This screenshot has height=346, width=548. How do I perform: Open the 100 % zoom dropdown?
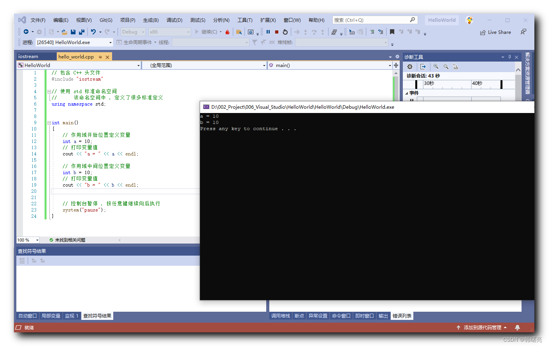pyautogui.click(x=28, y=240)
